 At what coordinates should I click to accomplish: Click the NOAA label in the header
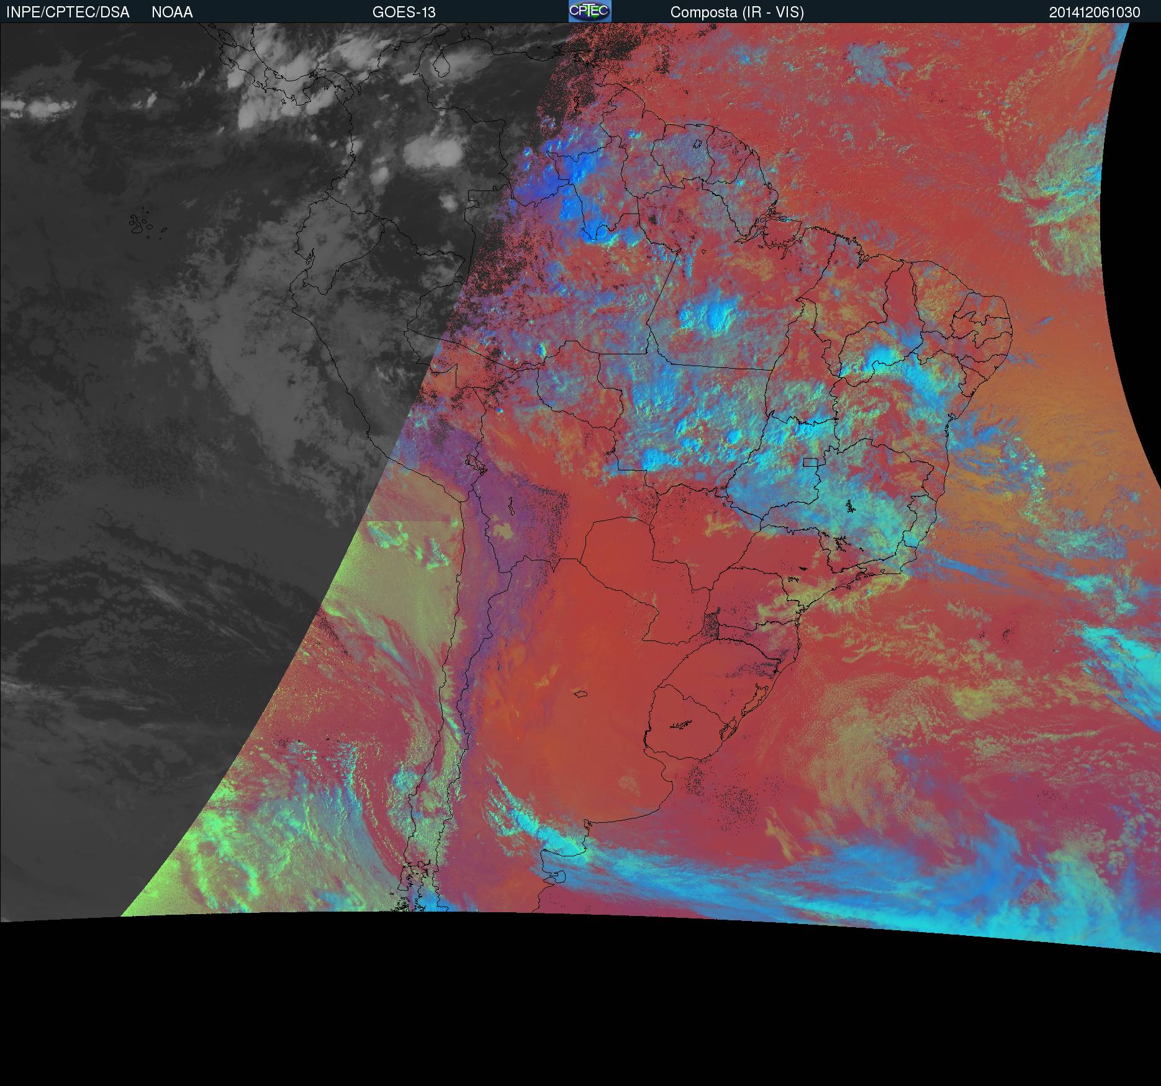(x=172, y=12)
